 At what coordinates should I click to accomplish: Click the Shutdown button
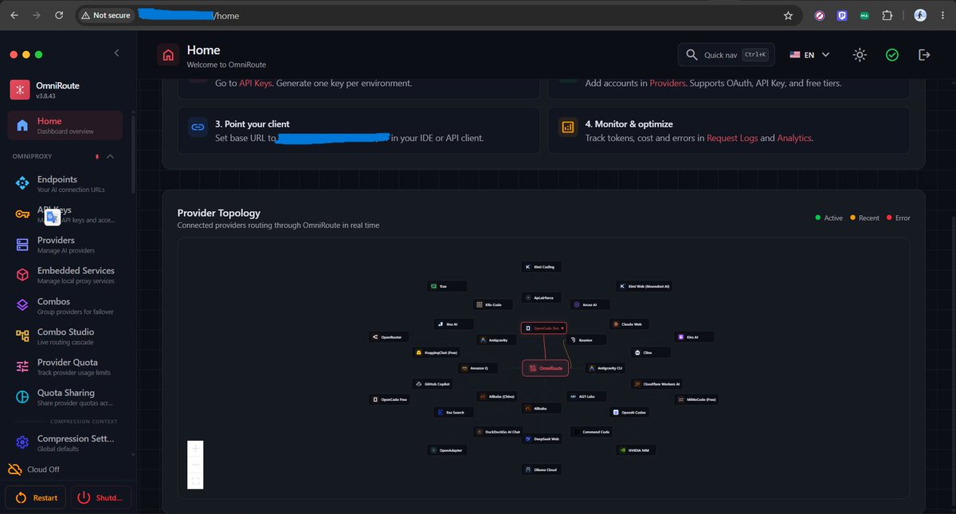pyautogui.click(x=101, y=497)
